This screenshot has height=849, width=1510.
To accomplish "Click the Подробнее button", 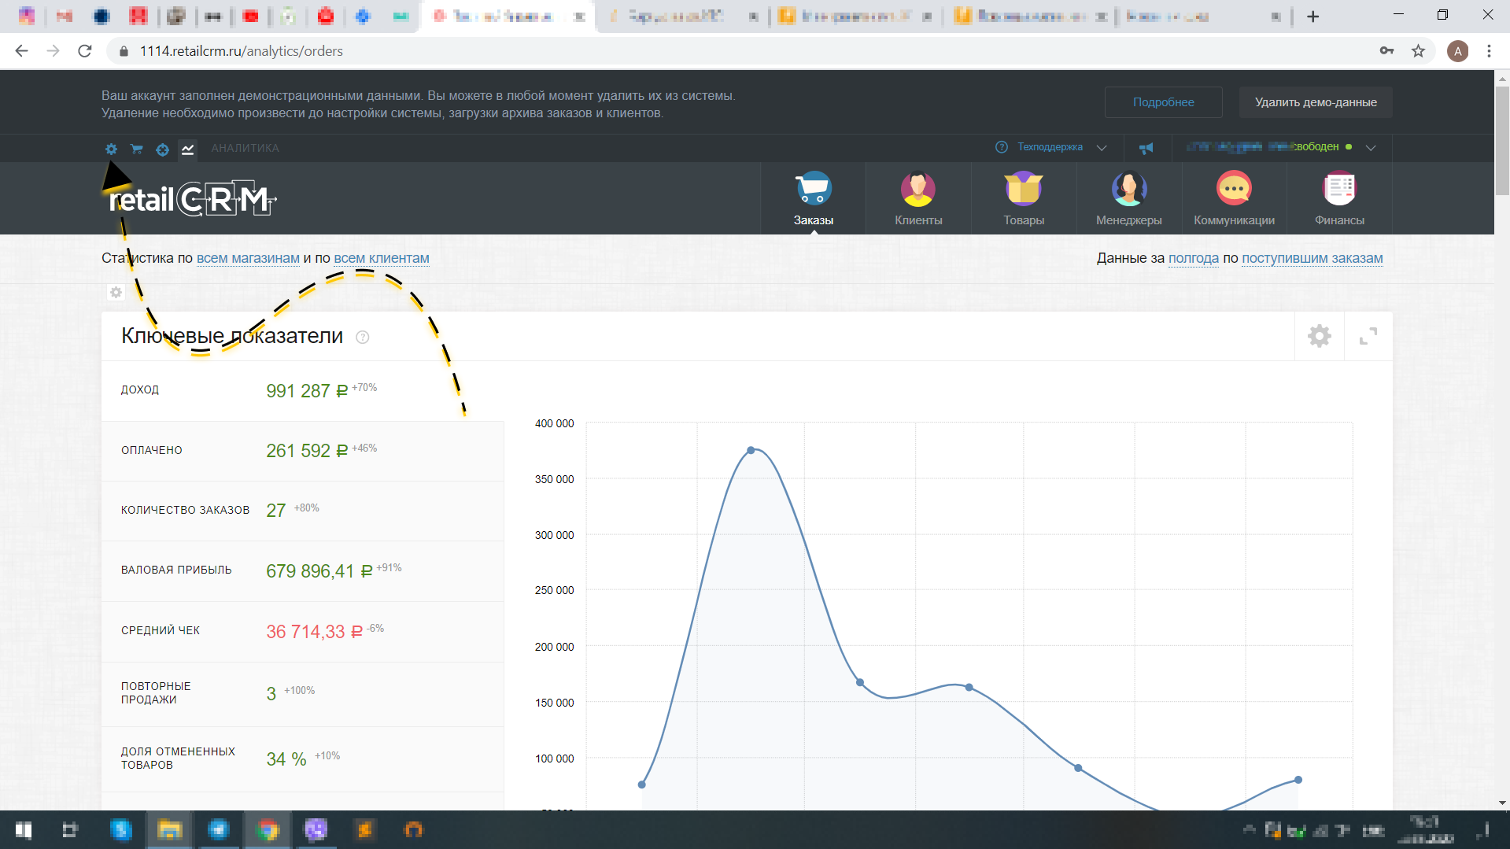I will [x=1163, y=102].
